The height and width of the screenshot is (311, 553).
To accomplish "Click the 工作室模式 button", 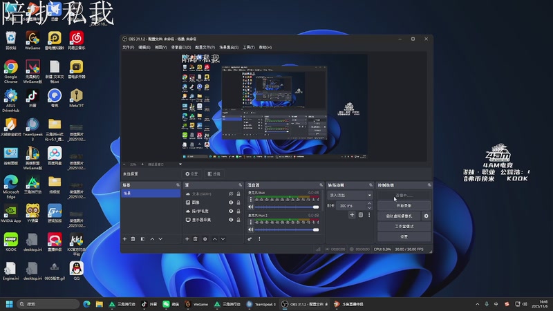I will [x=404, y=226].
